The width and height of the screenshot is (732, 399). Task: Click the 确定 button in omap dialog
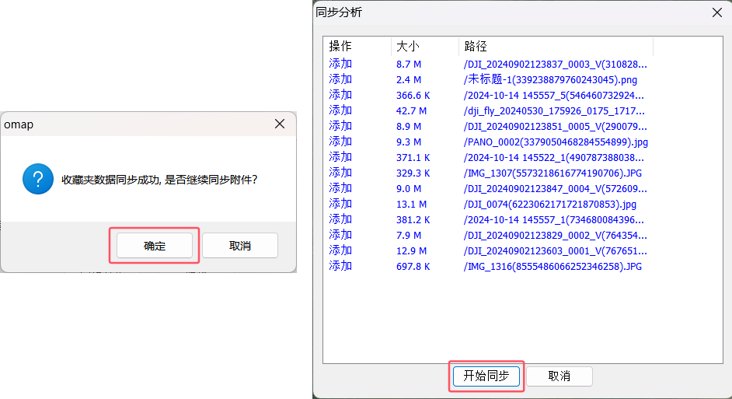click(x=155, y=246)
